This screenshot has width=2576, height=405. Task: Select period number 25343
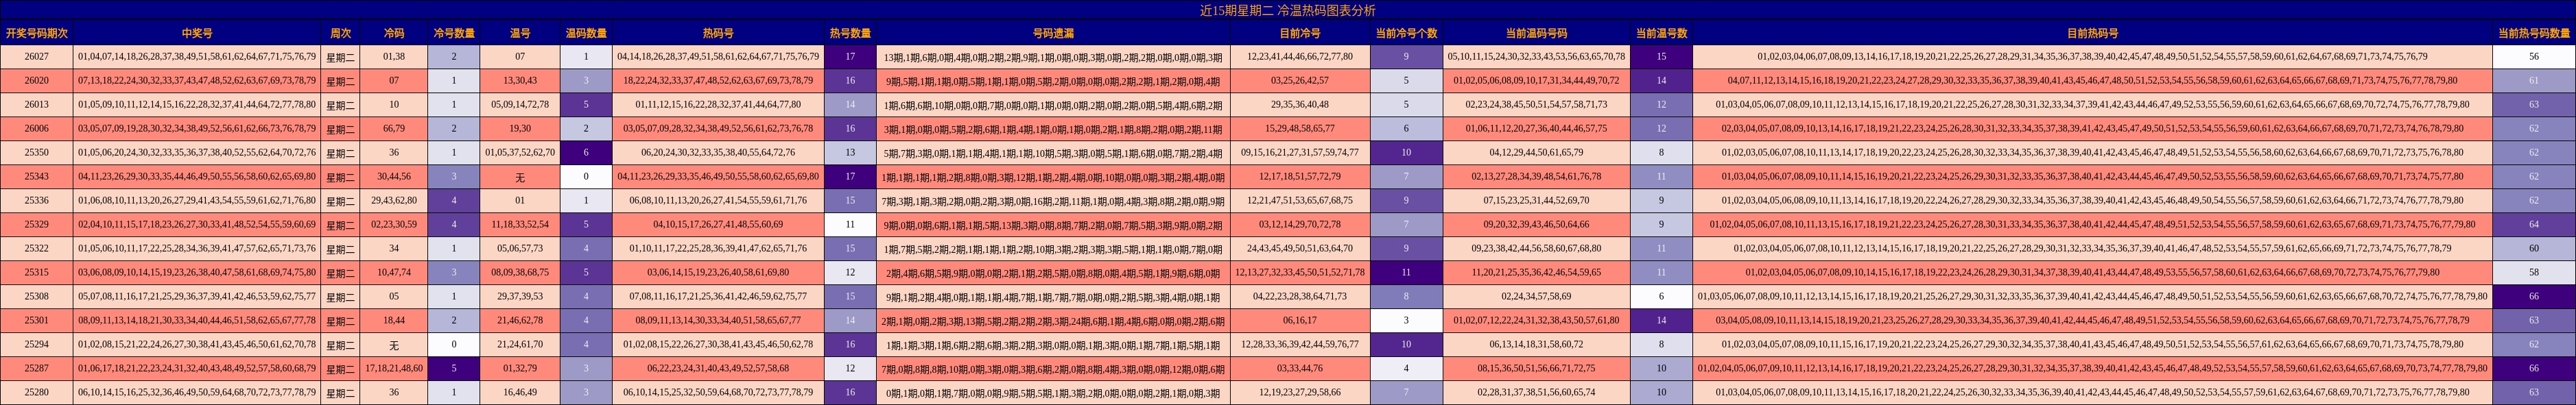[37, 177]
